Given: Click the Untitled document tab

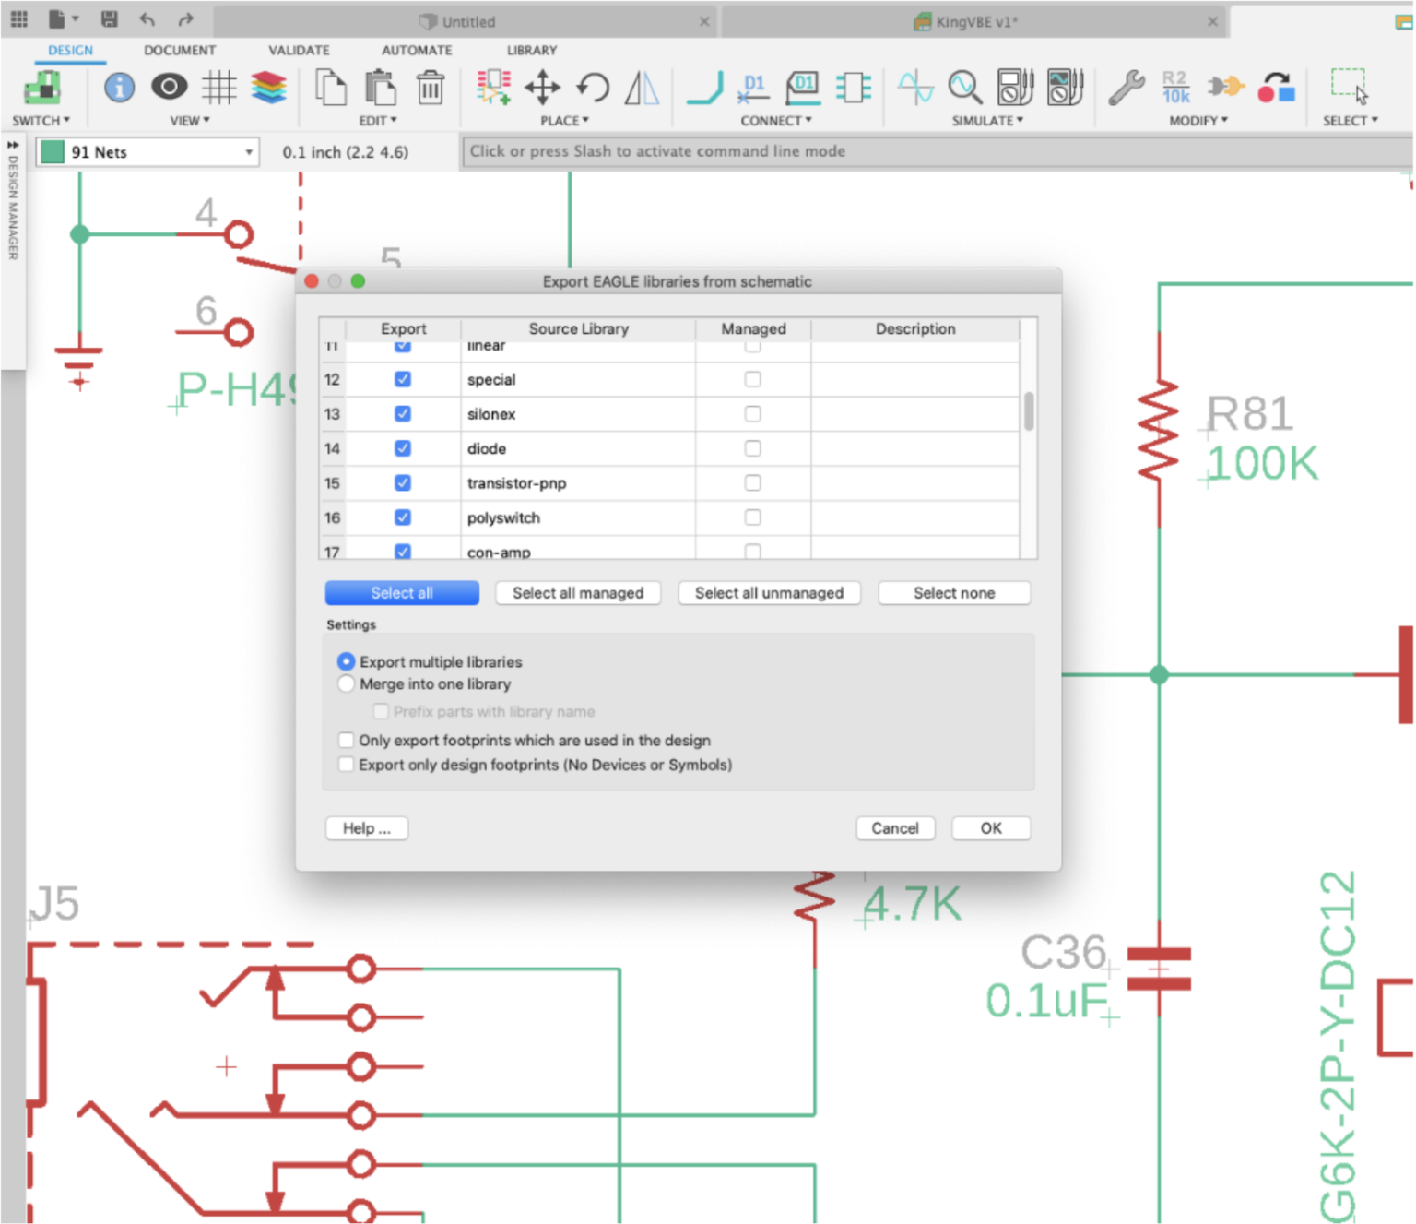Looking at the screenshot, I should pyautogui.click(x=459, y=21).
